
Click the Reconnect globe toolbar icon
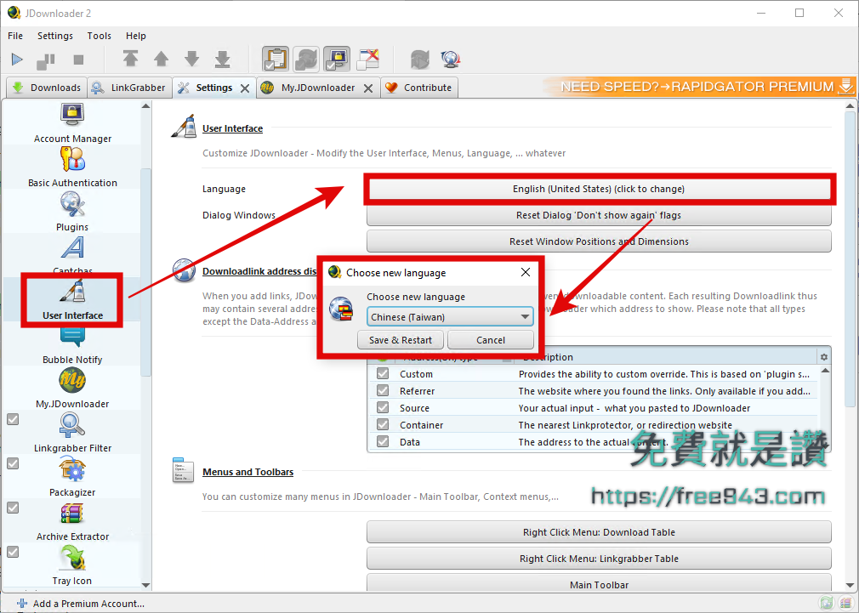[x=419, y=60]
